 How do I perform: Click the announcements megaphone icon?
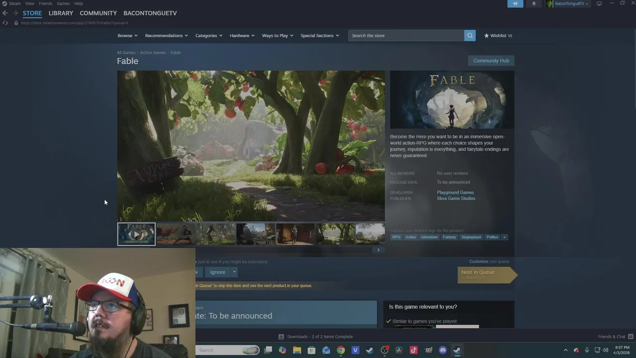click(x=515, y=3)
